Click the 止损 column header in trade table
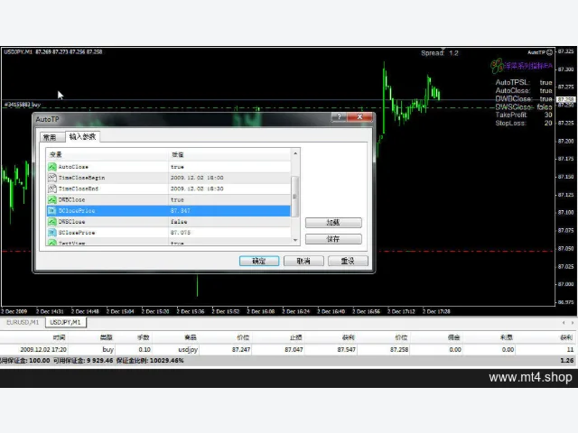Image resolution: width=578 pixels, height=433 pixels. coord(296,337)
